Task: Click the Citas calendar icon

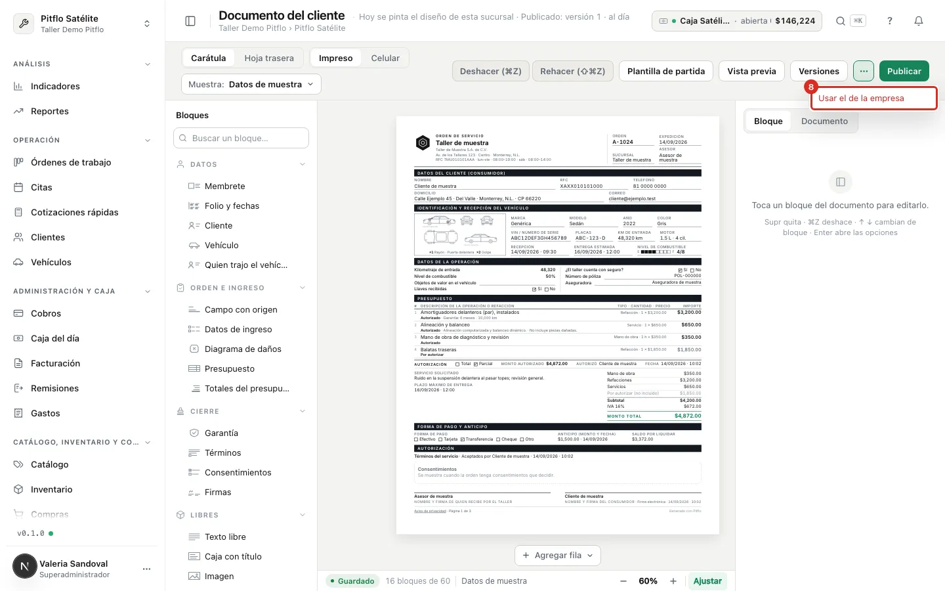Action: (x=18, y=187)
